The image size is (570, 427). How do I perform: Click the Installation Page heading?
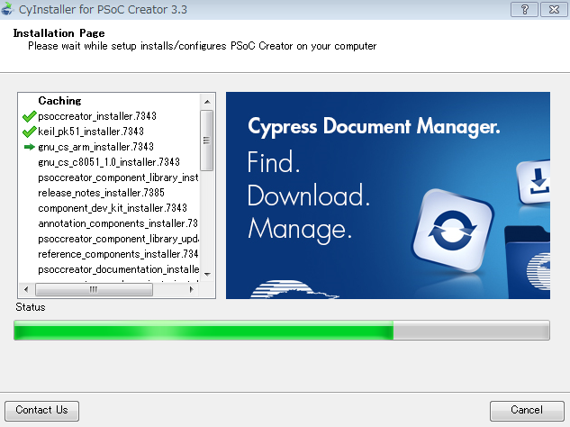pyautogui.click(x=59, y=33)
